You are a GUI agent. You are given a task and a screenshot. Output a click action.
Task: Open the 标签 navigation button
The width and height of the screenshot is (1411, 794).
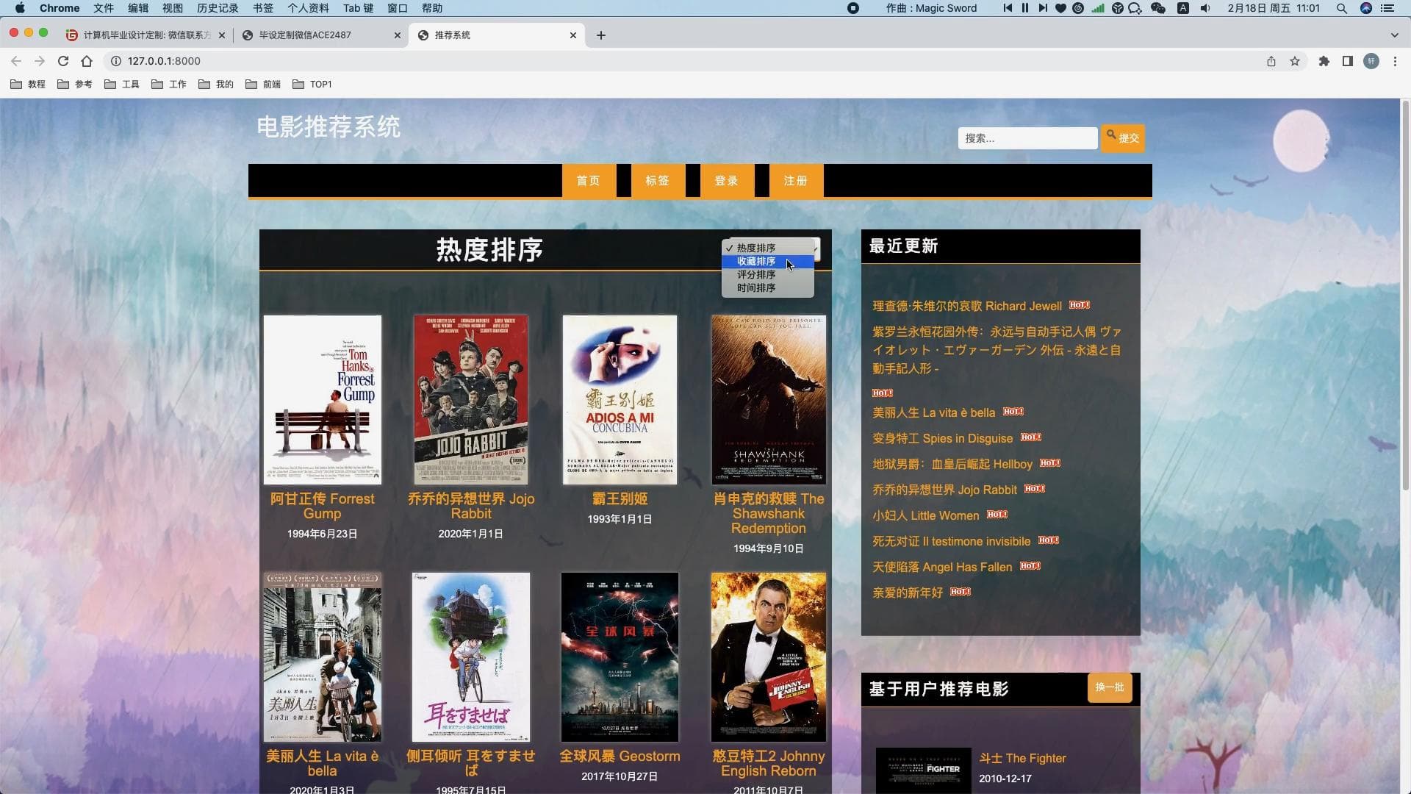(658, 181)
